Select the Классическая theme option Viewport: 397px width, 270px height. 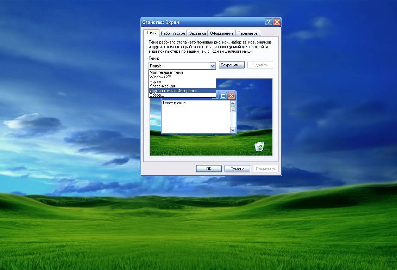[182, 86]
